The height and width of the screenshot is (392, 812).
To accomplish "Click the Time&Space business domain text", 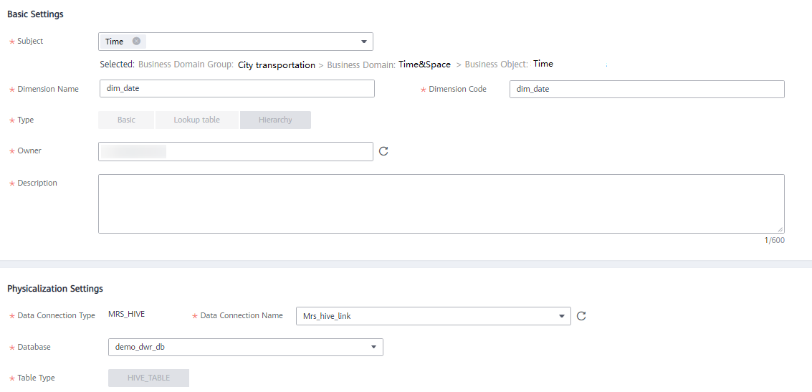I will pos(425,64).
